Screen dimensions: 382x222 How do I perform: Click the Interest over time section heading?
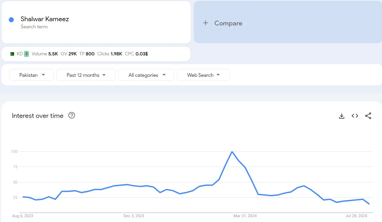pos(37,116)
